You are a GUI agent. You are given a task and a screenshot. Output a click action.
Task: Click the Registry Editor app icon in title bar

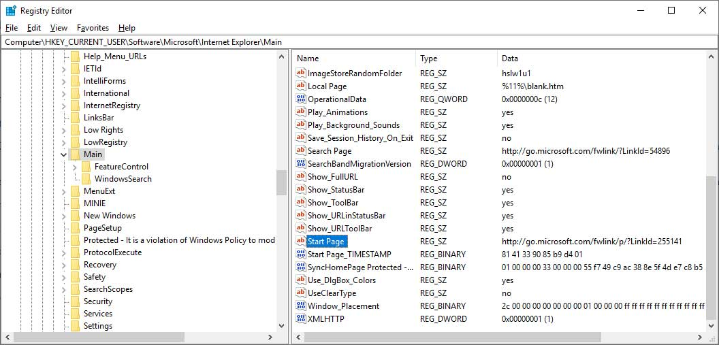(10, 10)
